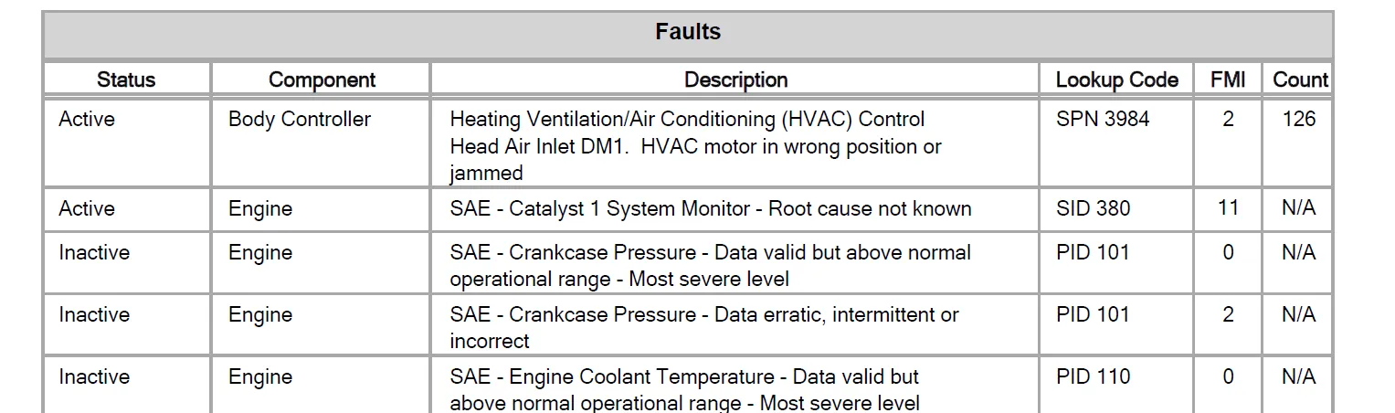The width and height of the screenshot is (1395, 413).
Task: Click the Catalyst 1 System Monitor description
Action: (711, 208)
